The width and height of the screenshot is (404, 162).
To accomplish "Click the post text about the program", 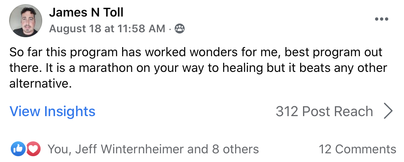I will (x=198, y=68).
